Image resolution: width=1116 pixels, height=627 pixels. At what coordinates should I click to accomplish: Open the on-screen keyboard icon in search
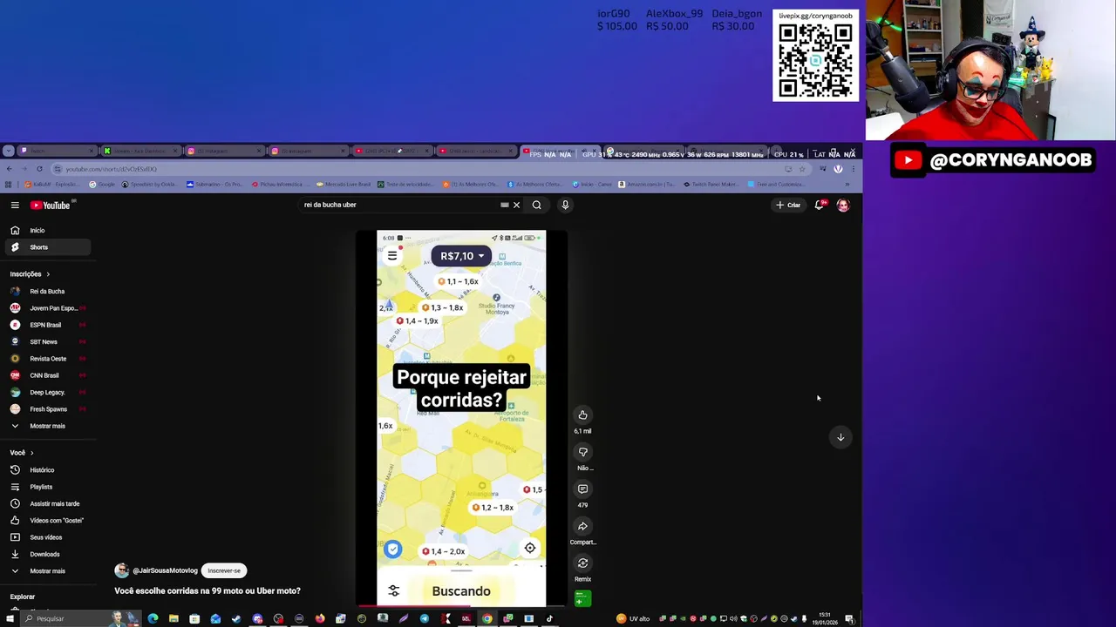point(505,206)
